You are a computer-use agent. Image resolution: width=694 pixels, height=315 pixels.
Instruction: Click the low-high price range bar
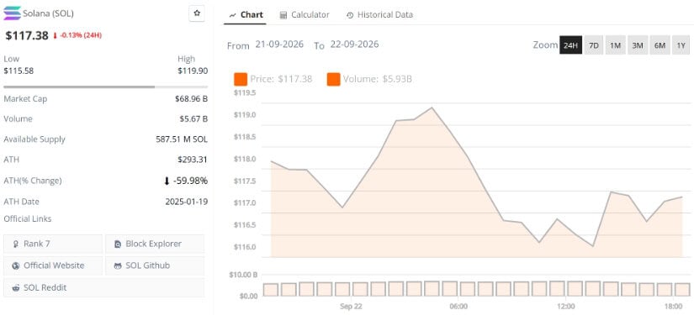(105, 87)
